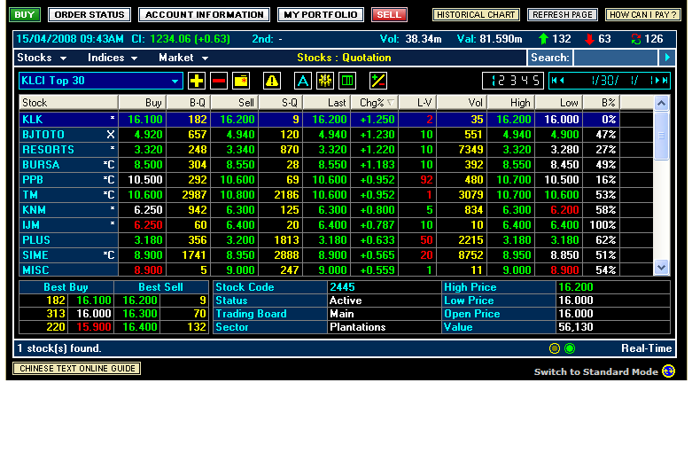The image size is (692, 453).
Task: Click the yellow folder portfolio icon
Action: click(241, 81)
